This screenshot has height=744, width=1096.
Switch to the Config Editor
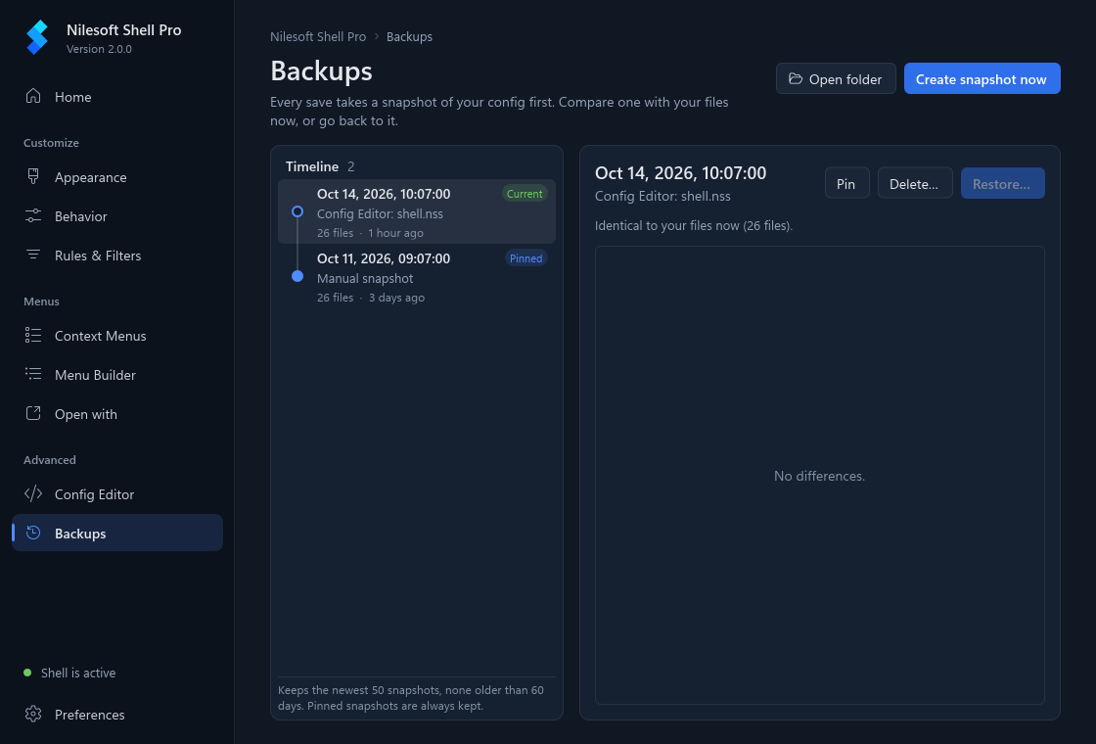pos(117,494)
